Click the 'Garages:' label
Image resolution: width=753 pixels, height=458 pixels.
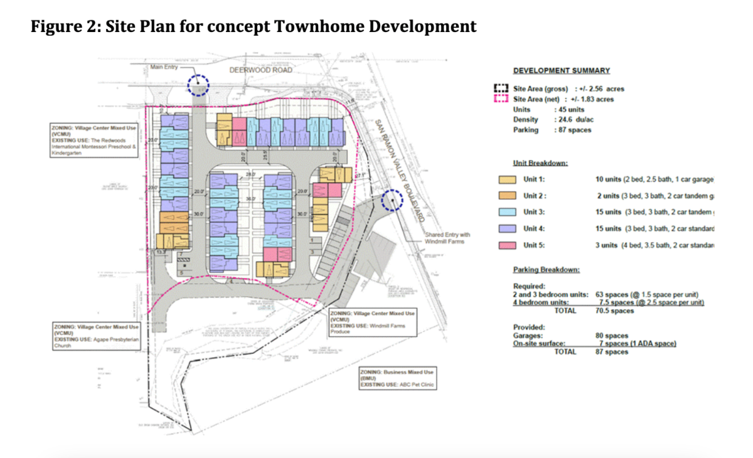tap(528, 336)
